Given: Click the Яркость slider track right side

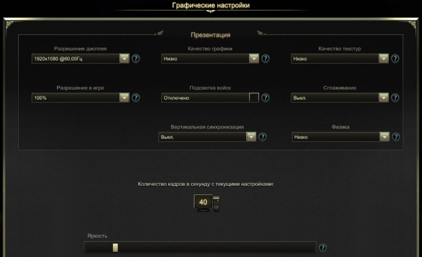Looking at the screenshot, I should (269, 247).
